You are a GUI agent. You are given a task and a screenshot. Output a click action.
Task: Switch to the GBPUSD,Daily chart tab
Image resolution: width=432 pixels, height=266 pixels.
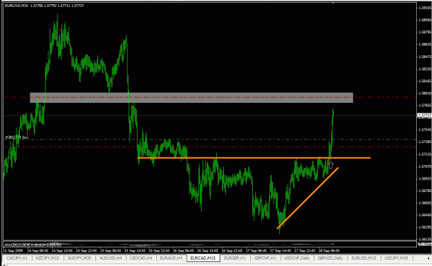pos(330,258)
